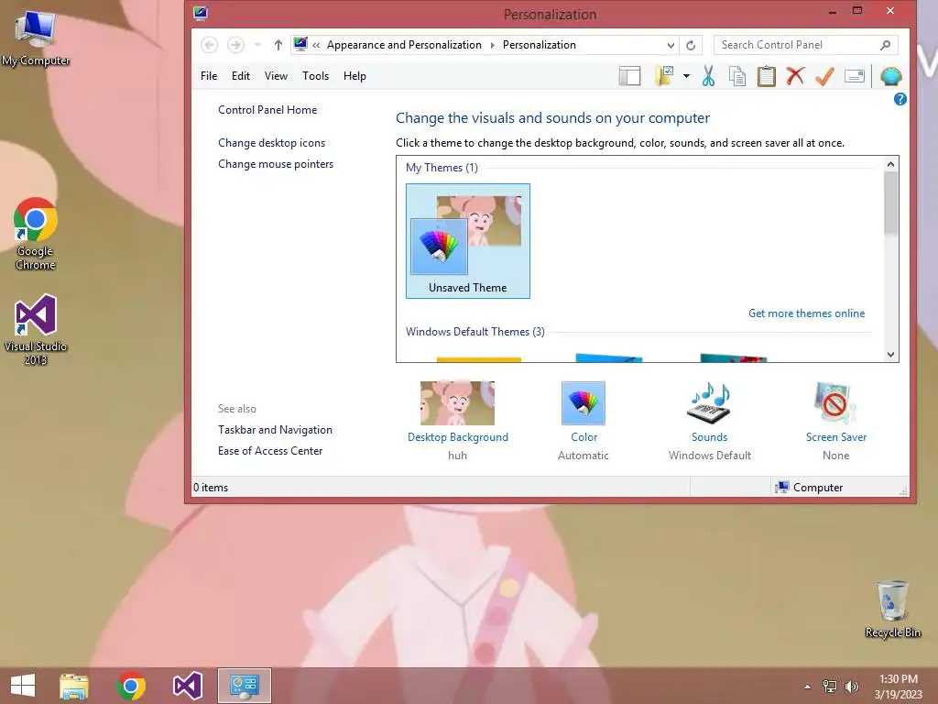Screen dimensions: 938x704
Task: Click Visual Studio 2013 desktop shortcut
Action: coord(36,329)
